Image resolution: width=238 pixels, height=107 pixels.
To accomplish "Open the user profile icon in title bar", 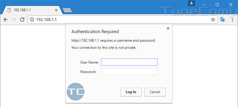I will pos(191,3).
